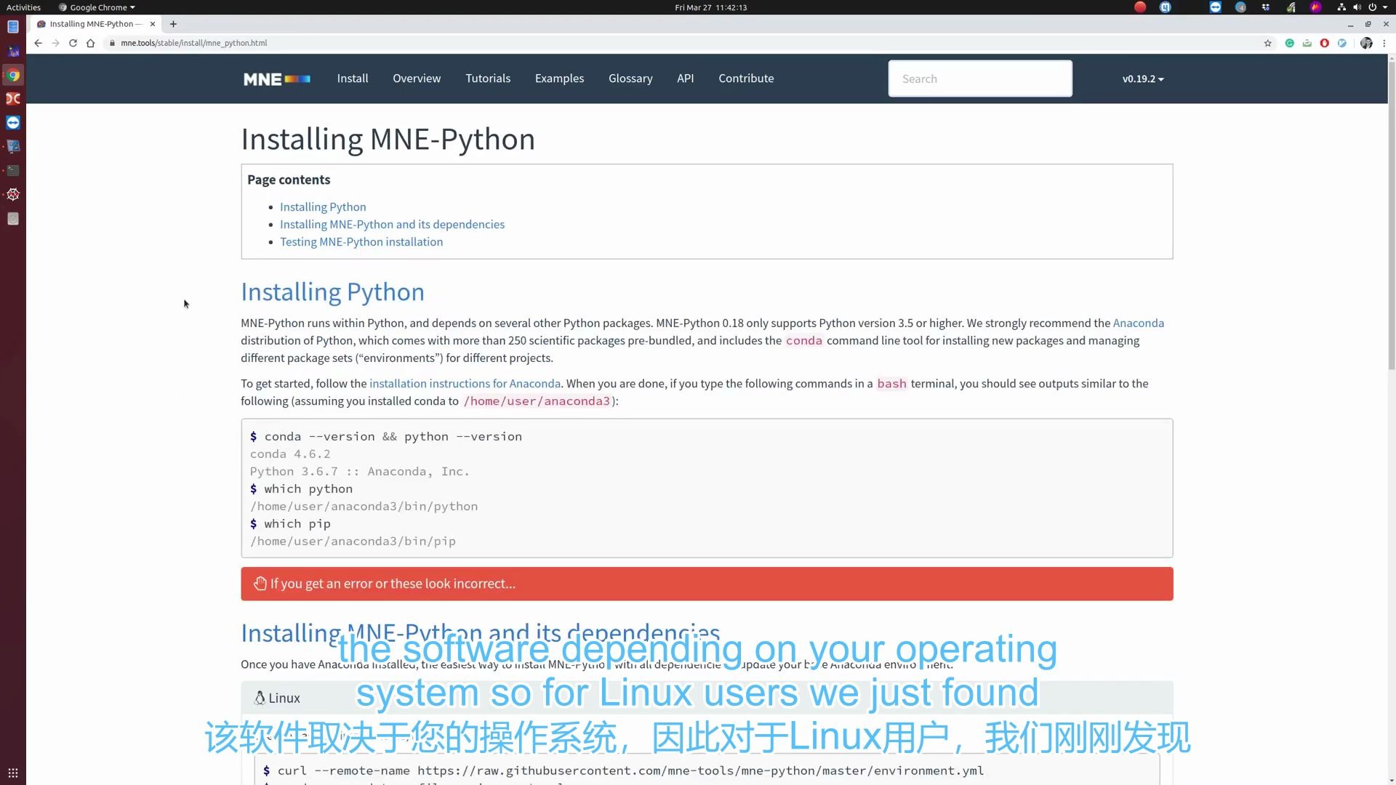Show all applications grid
This screenshot has height=785, width=1396.
point(13,773)
